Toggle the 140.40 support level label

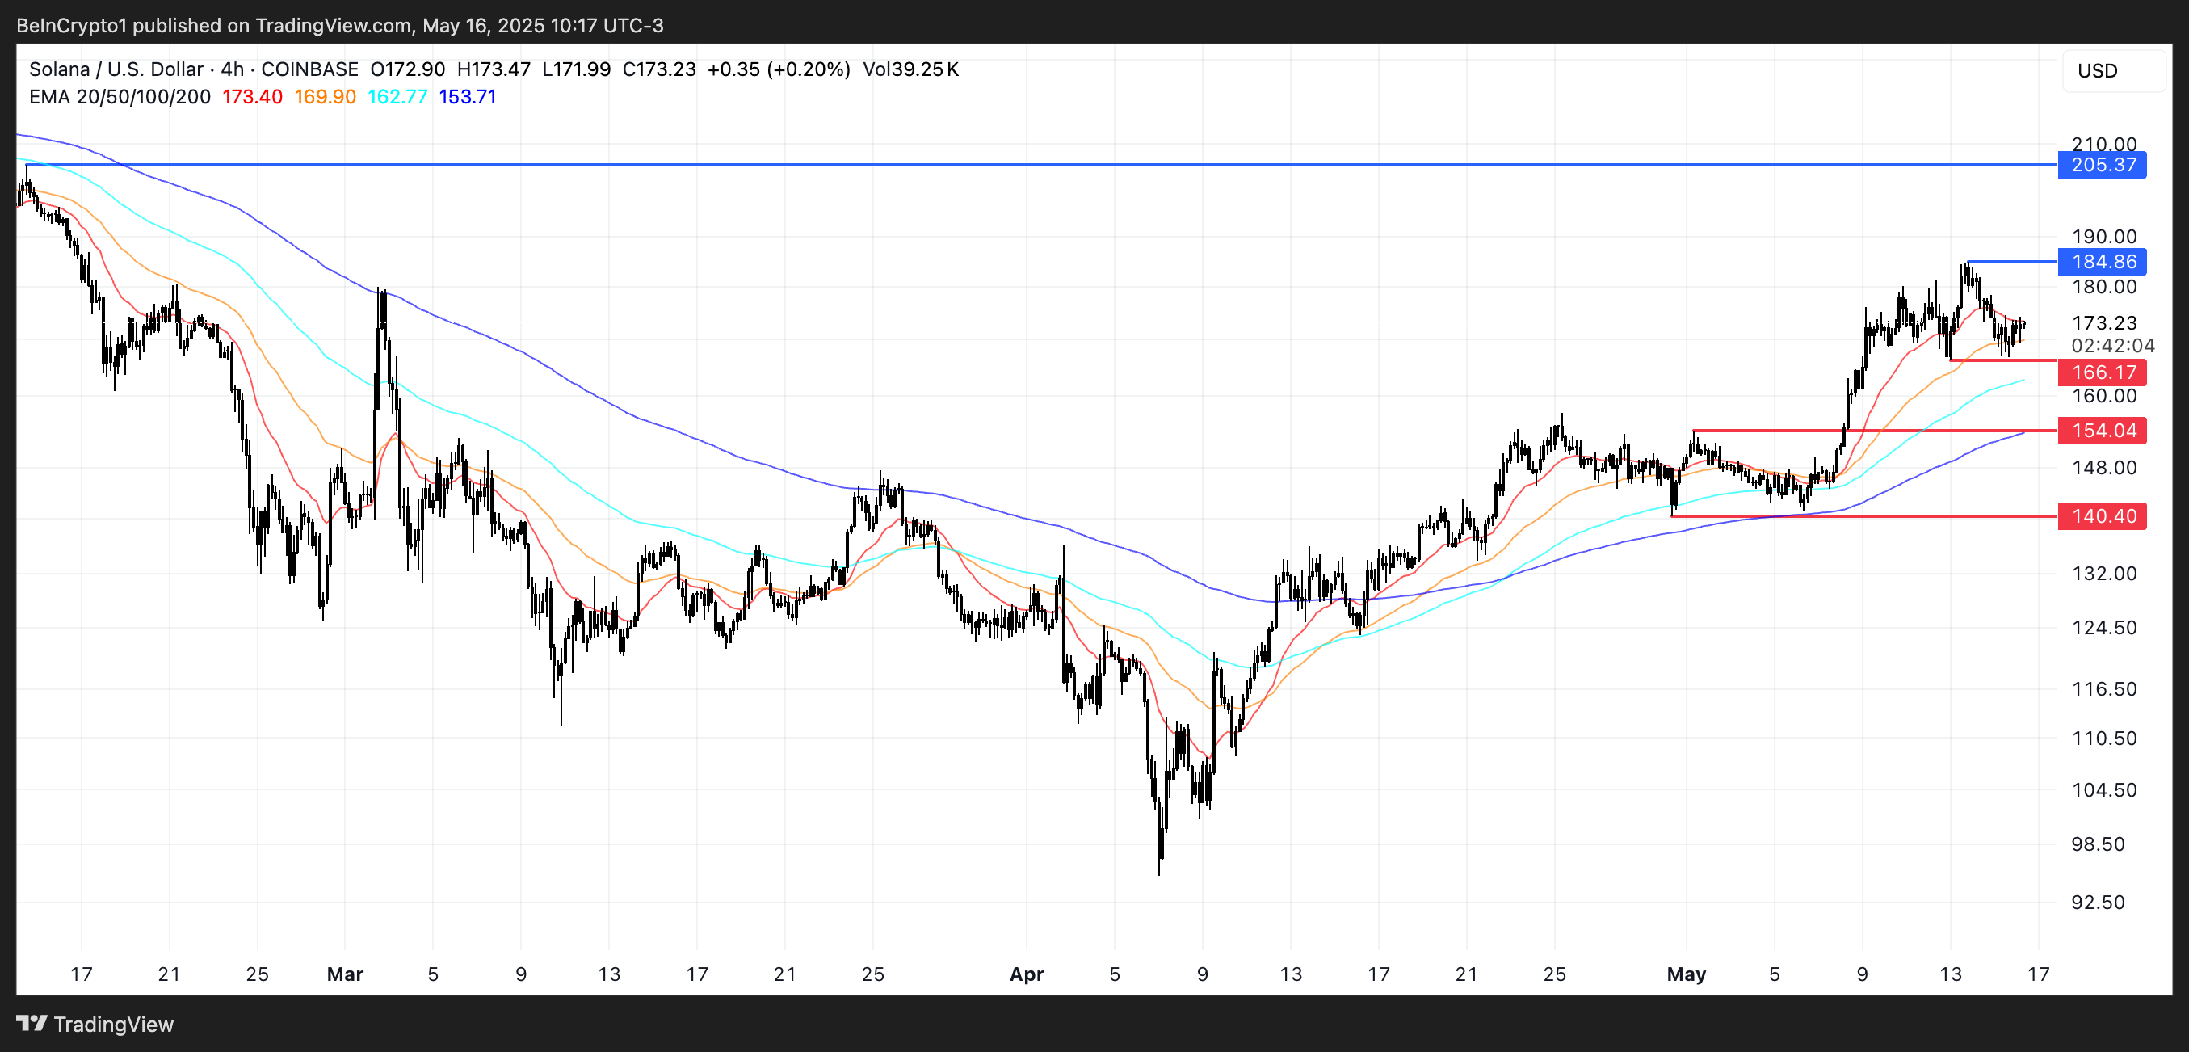pyautogui.click(x=2102, y=516)
